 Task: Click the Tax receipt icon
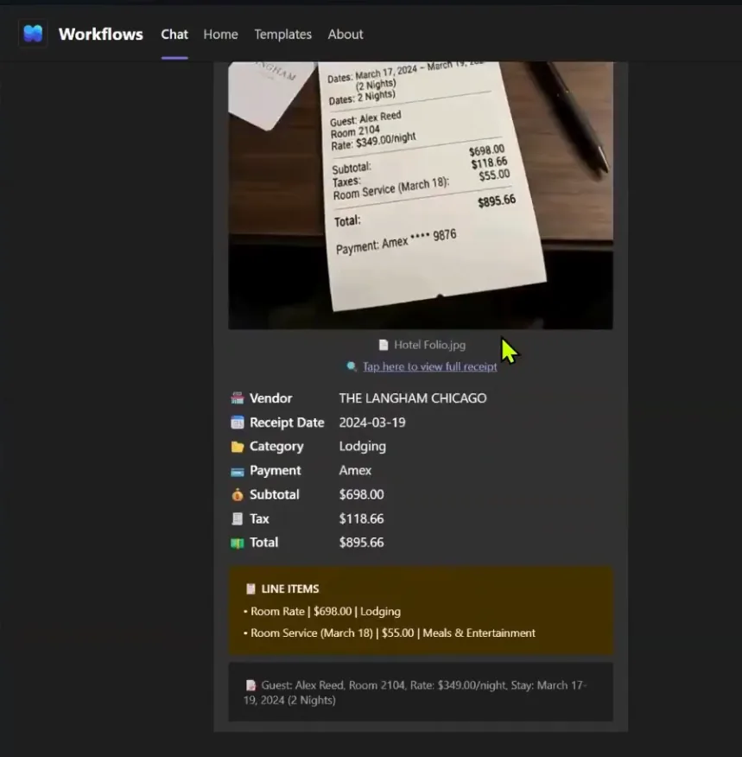[238, 519]
